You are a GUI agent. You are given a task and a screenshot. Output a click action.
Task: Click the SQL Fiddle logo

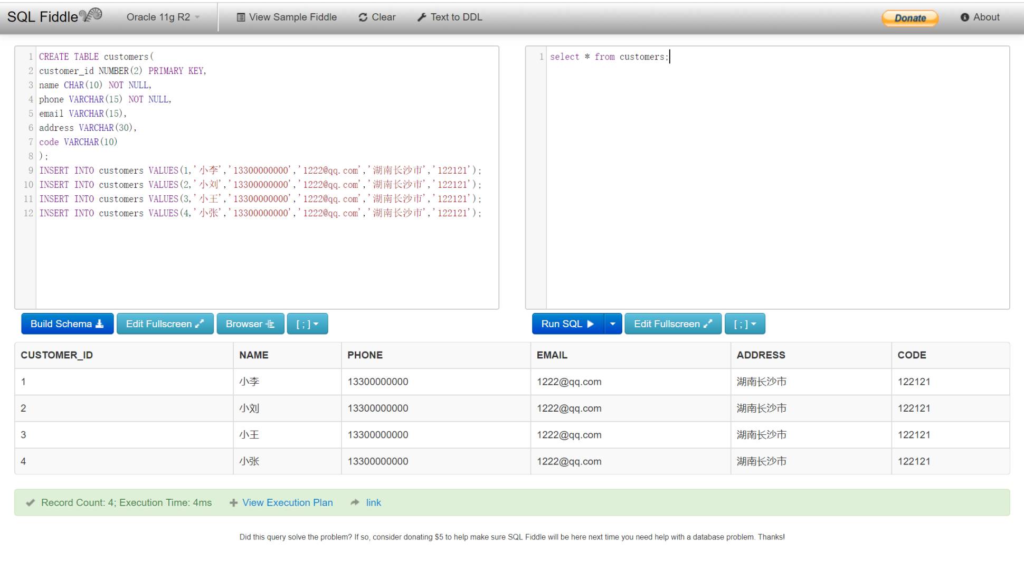[54, 16]
